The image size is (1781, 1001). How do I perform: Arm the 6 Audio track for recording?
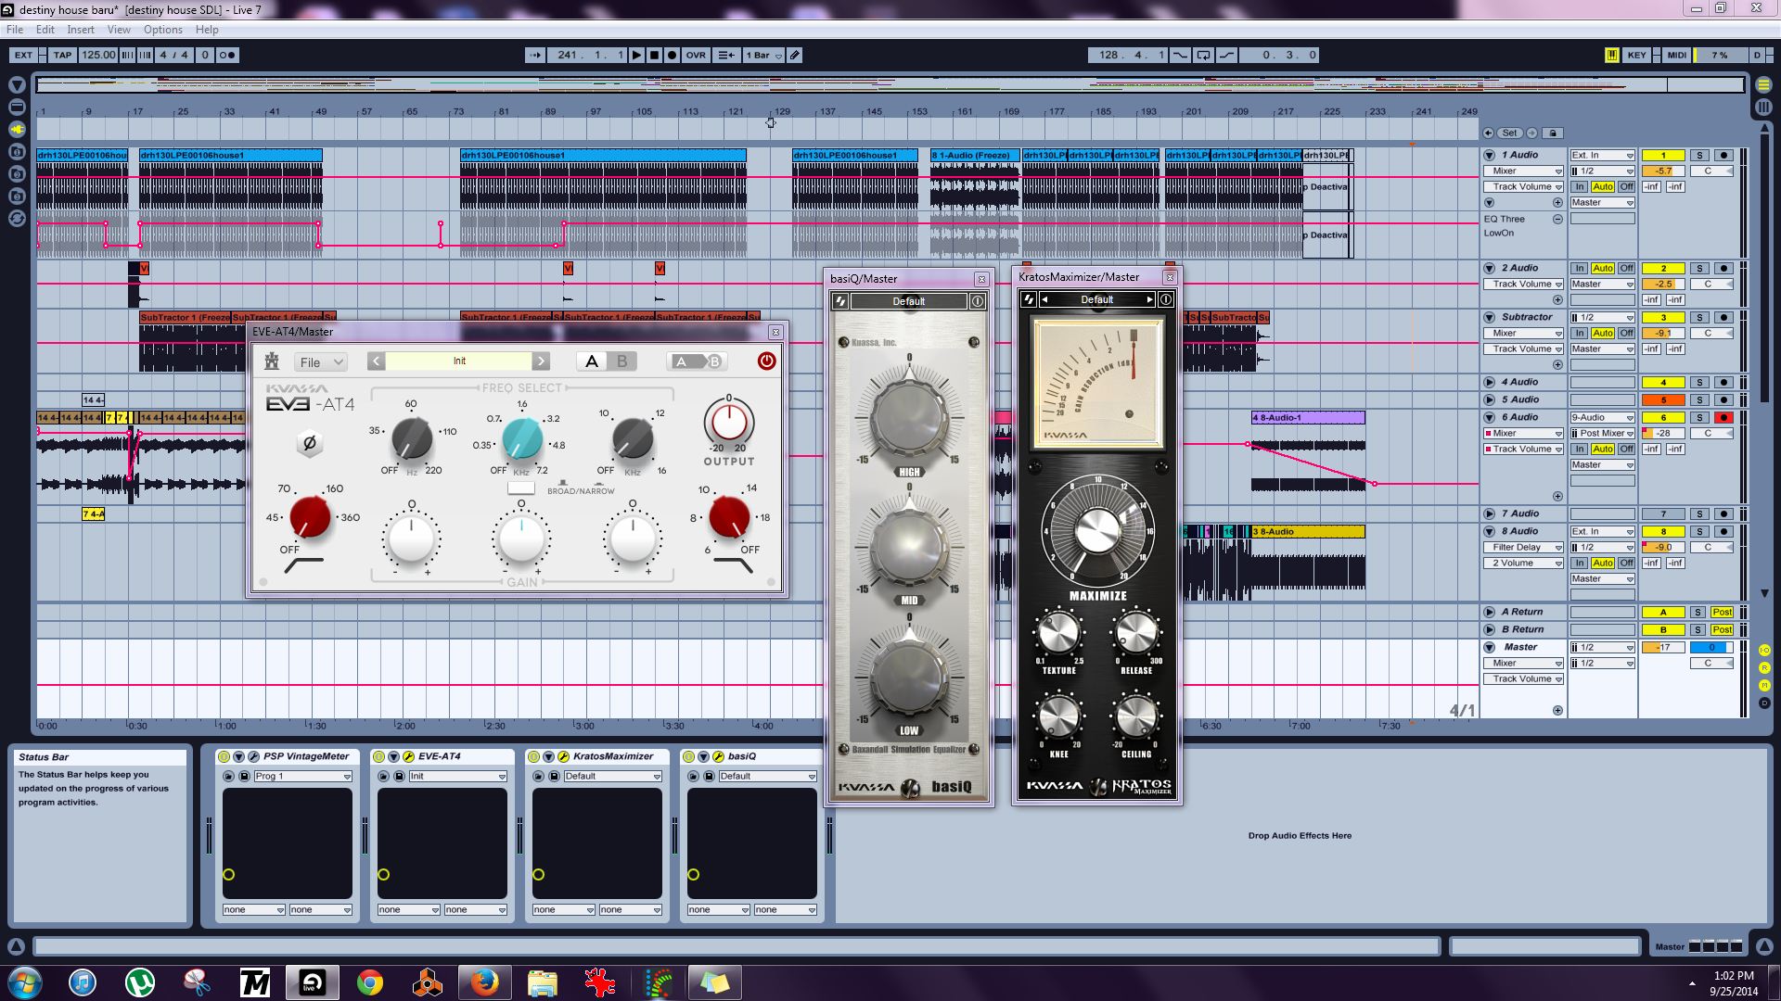(x=1723, y=418)
